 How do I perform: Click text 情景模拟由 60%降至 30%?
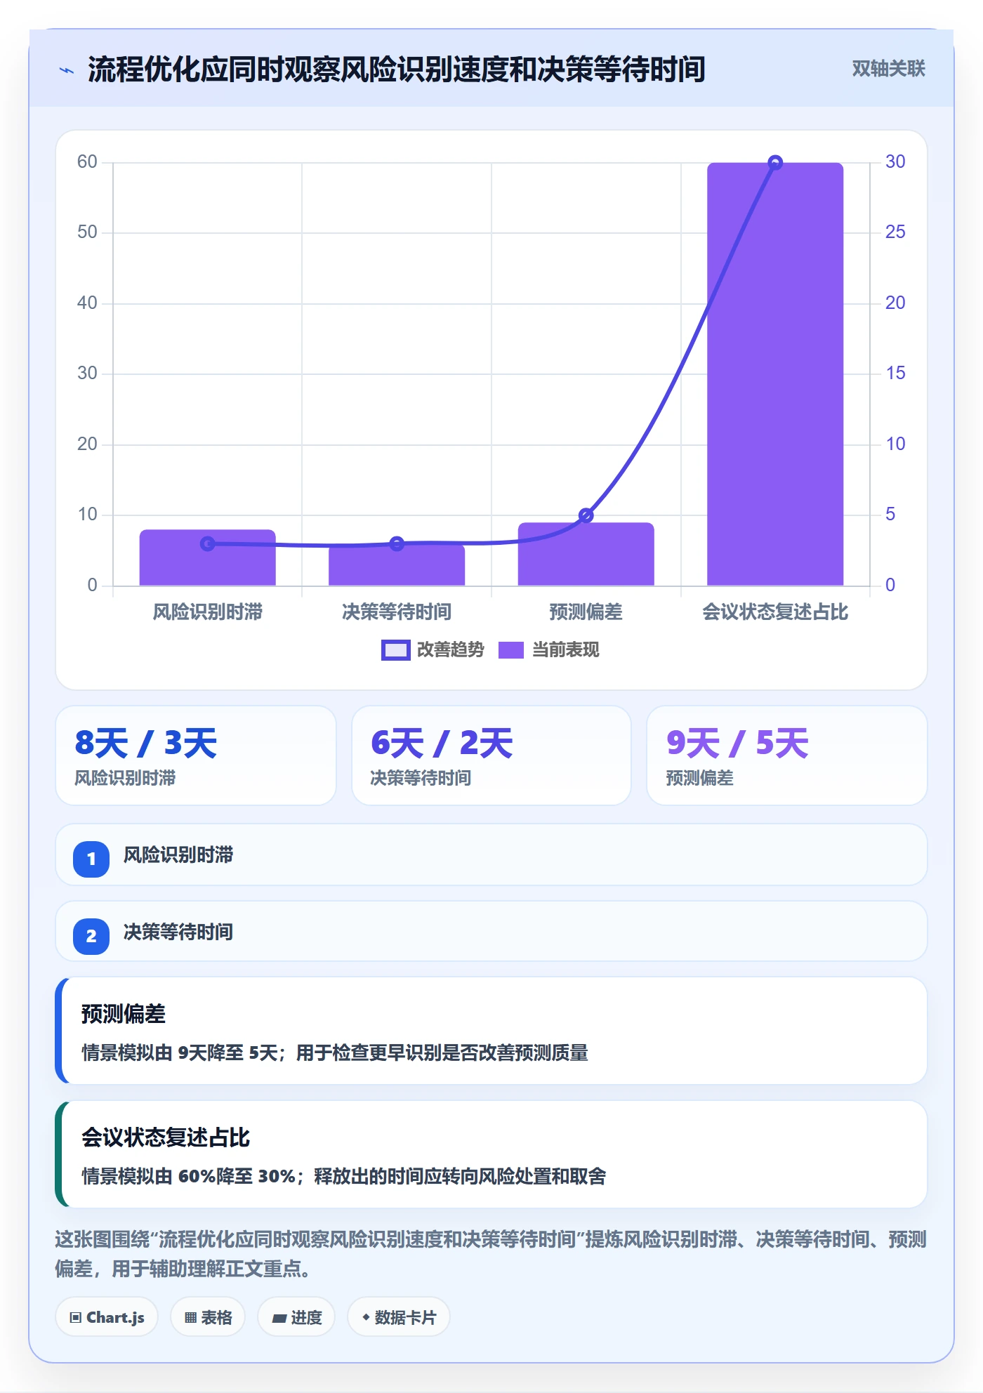[x=189, y=1177]
